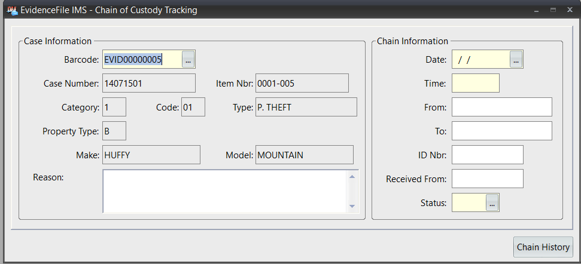Click the Chain History button
The width and height of the screenshot is (581, 264).
click(543, 247)
